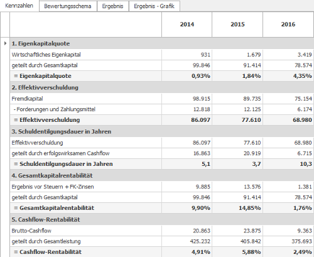Click the Schuldentilgungsdauer 2015 value 3,7
The width and height of the screenshot is (314, 257).
tap(257, 164)
